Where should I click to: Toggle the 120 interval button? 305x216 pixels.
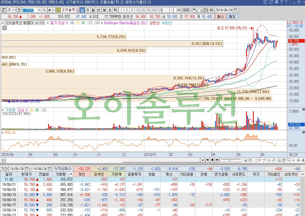159,10
